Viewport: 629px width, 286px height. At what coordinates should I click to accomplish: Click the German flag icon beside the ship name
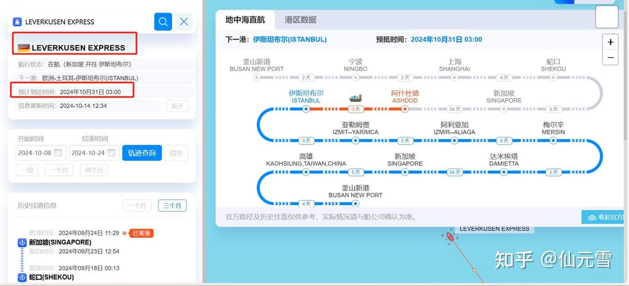point(24,48)
